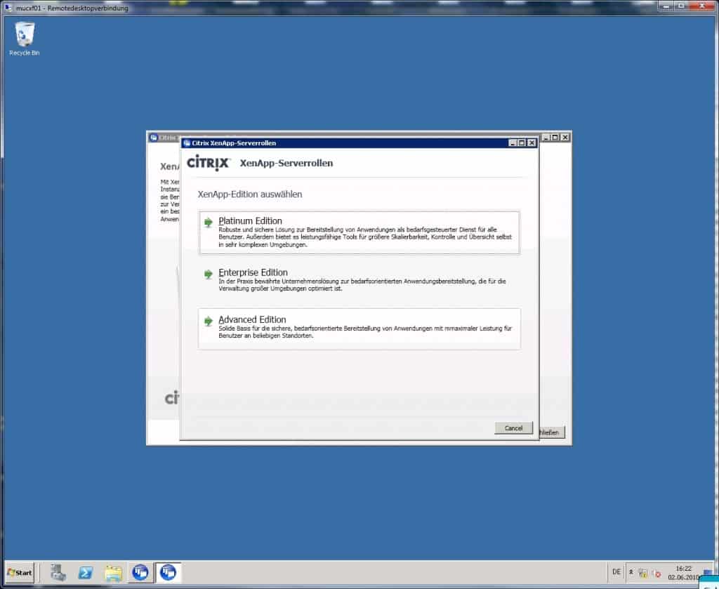The height and width of the screenshot is (589, 719).
Task: Click the green arrow beside Enterprise Edition
Action: (x=208, y=274)
